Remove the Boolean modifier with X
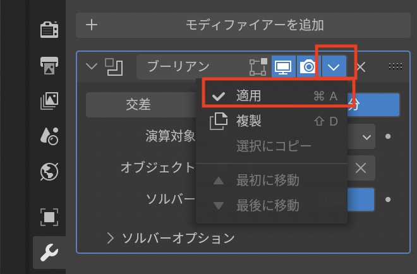Image resolution: width=417 pixels, height=274 pixels. (361, 66)
